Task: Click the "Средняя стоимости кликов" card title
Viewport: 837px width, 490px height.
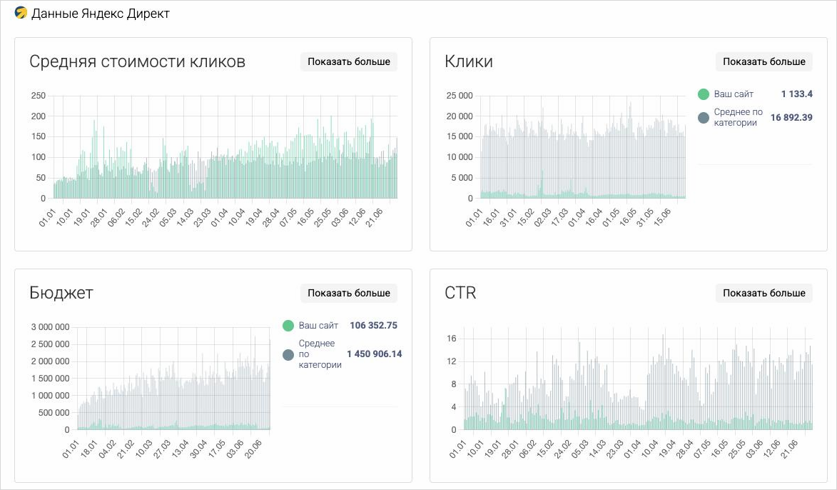Action: coord(137,61)
